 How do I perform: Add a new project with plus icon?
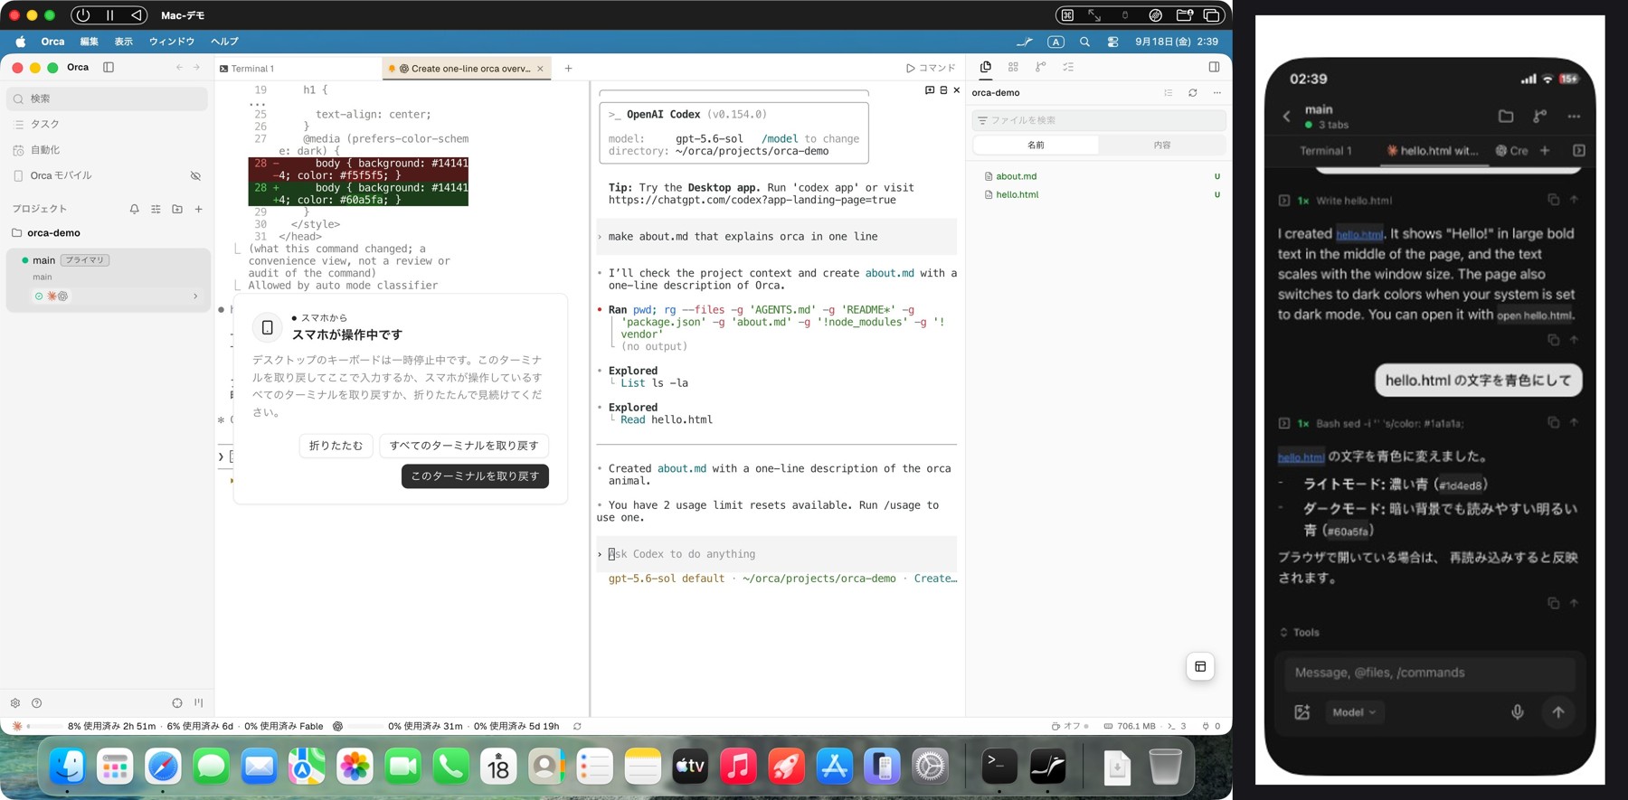[199, 209]
